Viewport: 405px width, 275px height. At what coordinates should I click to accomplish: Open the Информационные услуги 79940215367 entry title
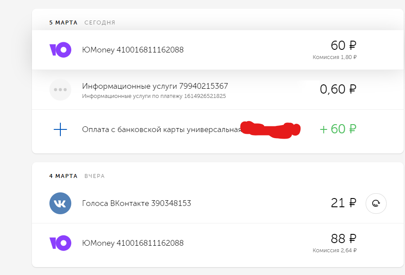point(155,86)
